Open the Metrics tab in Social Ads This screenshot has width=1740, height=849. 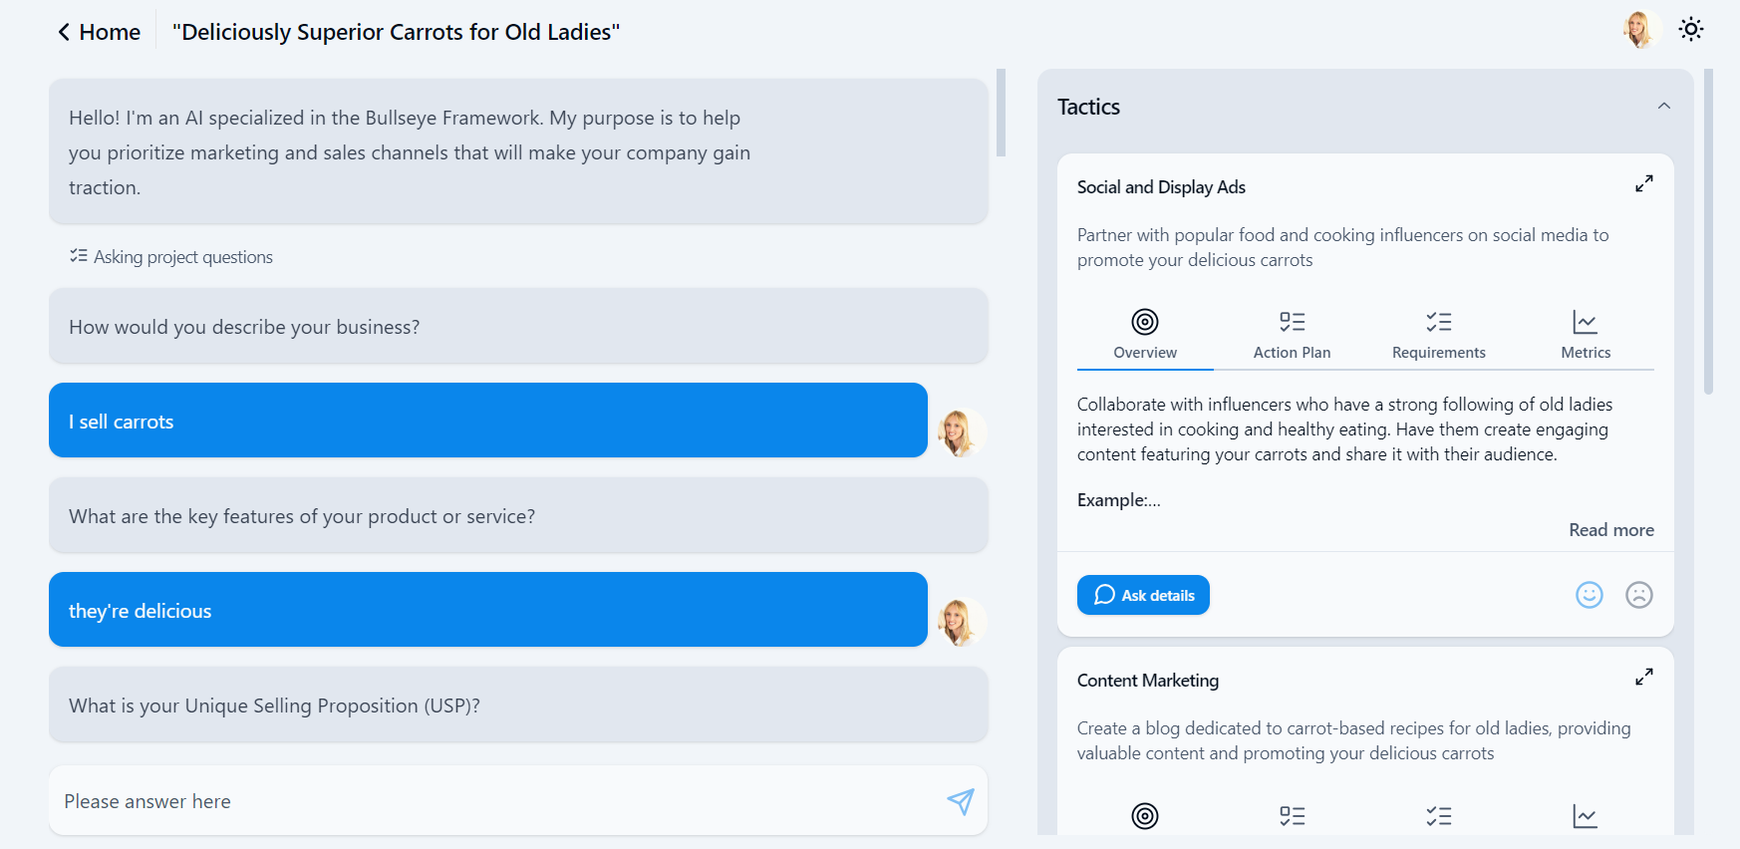(x=1586, y=335)
